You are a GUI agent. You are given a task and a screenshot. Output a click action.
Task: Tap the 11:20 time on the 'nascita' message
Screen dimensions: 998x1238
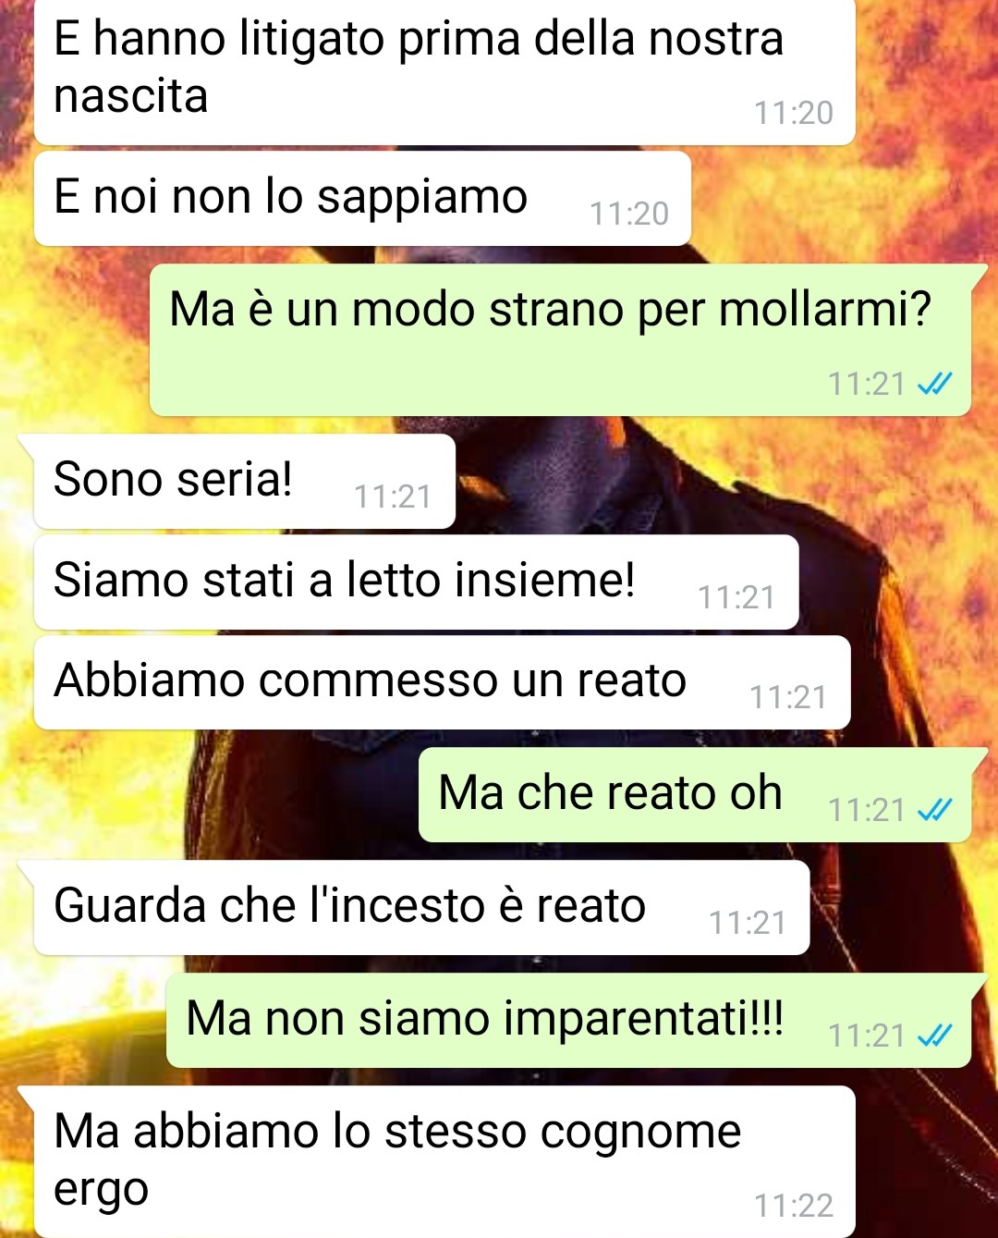coord(794,113)
